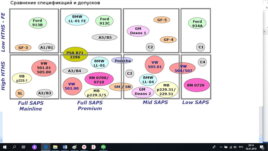The height and width of the screenshot is (151, 268).
Task: Open the People icon in system tray
Action: click(x=214, y=147)
